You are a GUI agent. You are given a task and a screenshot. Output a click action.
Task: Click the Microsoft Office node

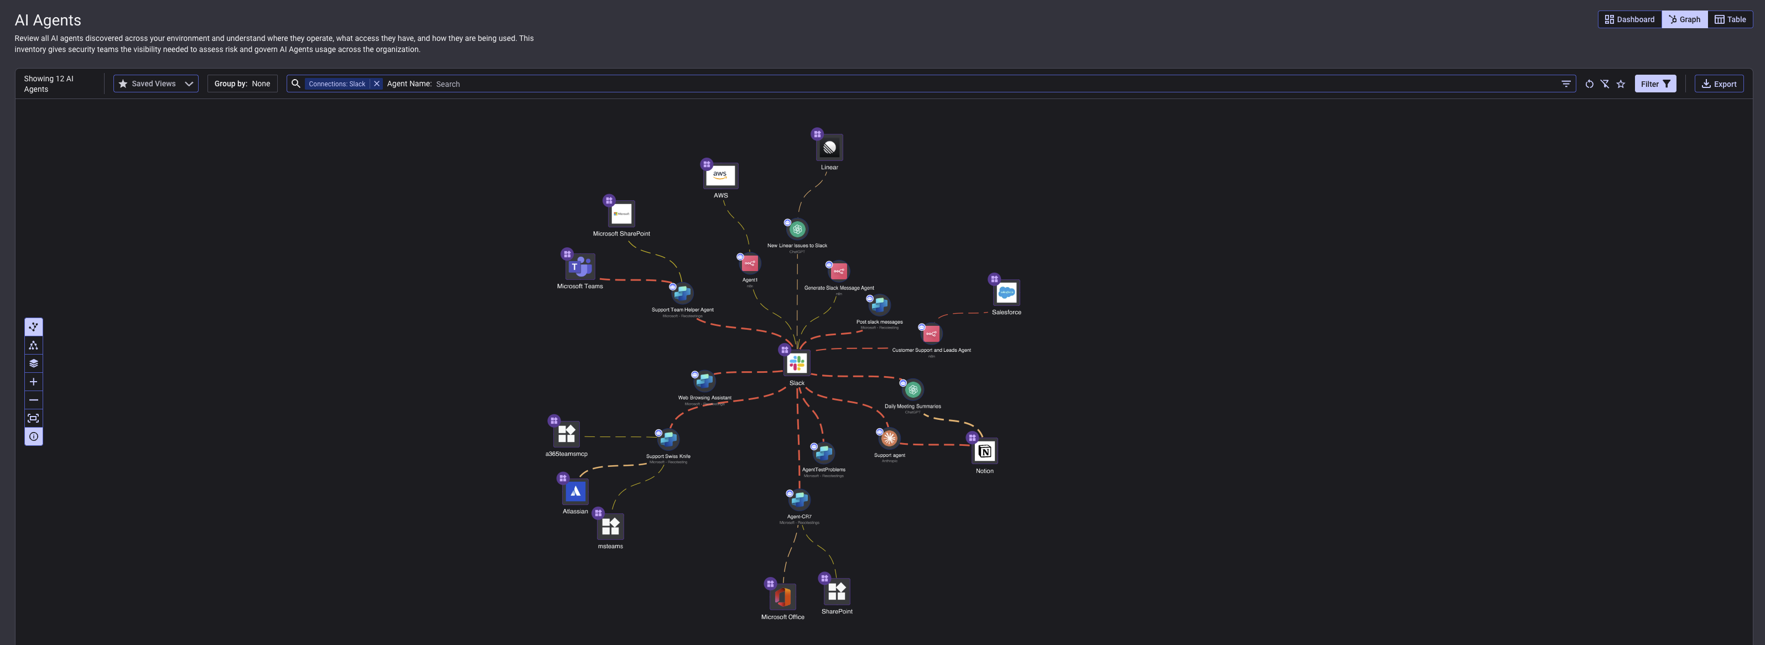(x=782, y=597)
